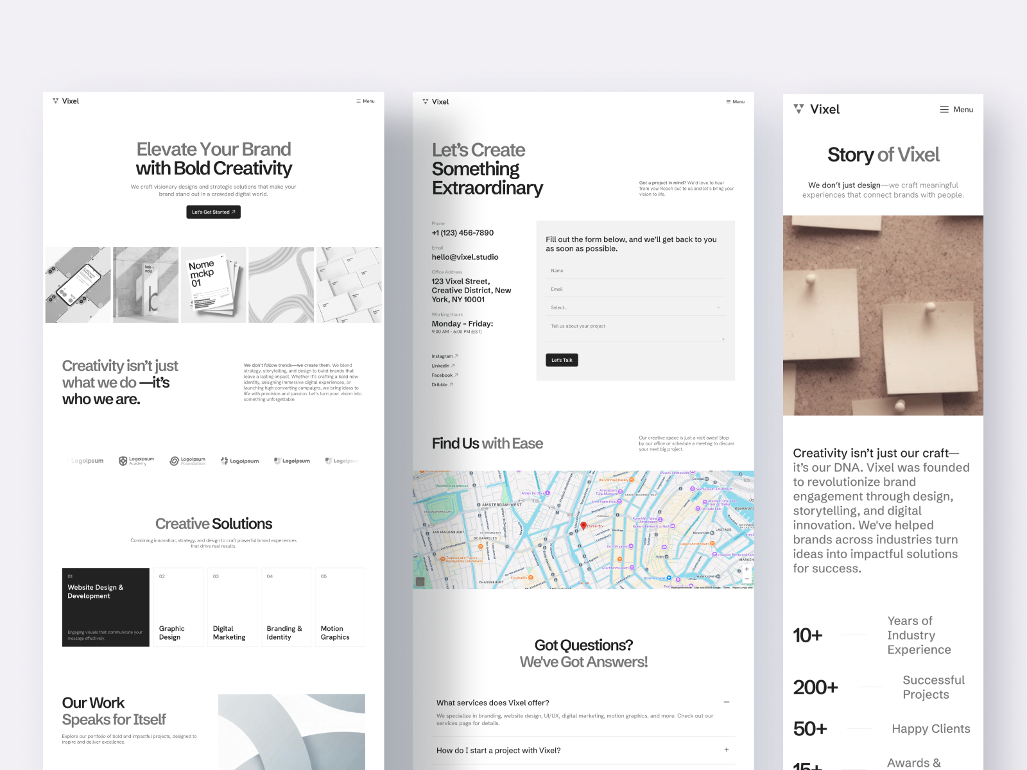Click the Molen De Otter map marker
The height and width of the screenshot is (770, 1027).
click(548, 493)
